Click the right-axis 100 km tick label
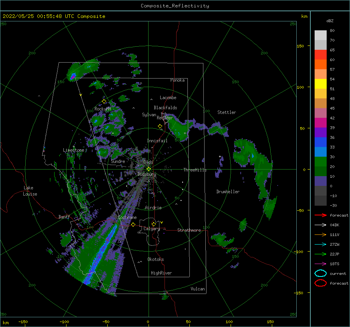This screenshot has width=350, height=327. 300,87
